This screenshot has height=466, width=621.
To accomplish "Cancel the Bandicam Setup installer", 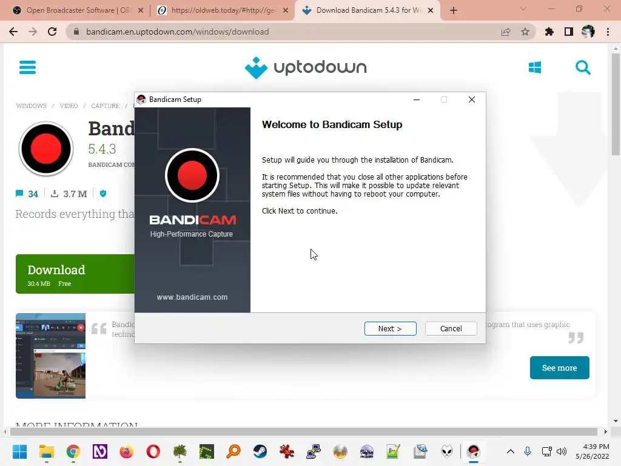I will coord(451,328).
